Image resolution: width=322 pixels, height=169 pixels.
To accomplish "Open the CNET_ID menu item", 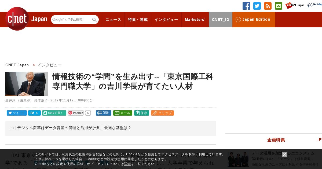I will click(221, 20).
